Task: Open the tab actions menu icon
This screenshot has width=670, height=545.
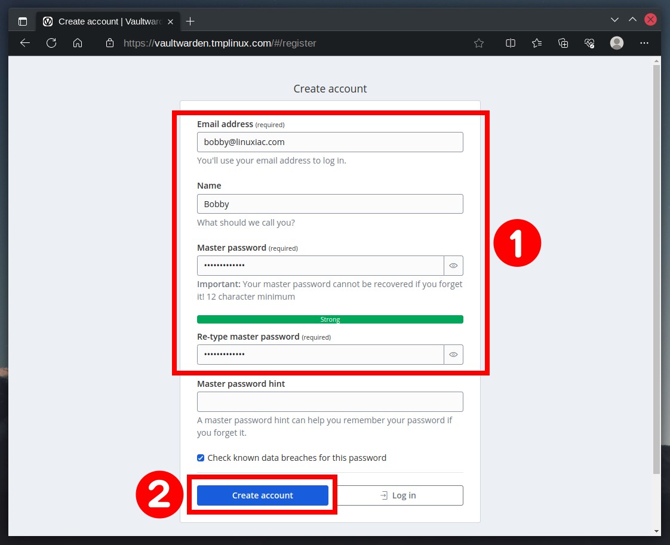Action: click(x=23, y=21)
